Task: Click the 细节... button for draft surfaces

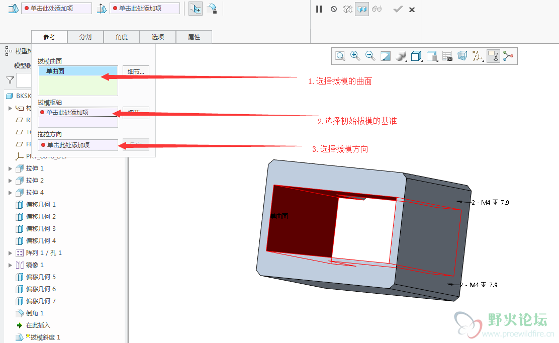Action: click(136, 71)
